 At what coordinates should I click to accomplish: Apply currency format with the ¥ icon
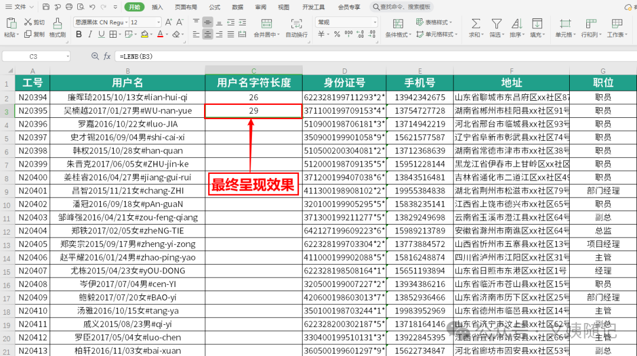click(x=321, y=34)
